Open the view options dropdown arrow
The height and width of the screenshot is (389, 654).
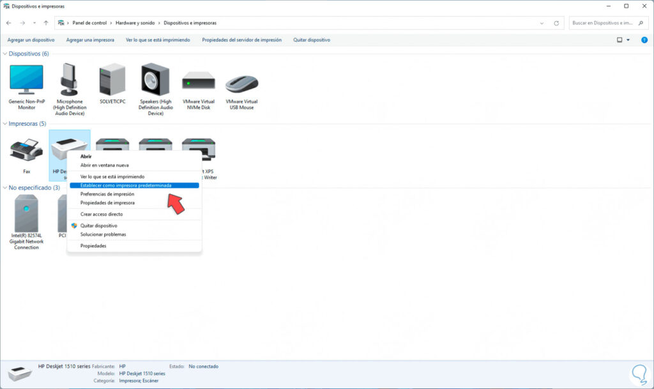click(628, 40)
